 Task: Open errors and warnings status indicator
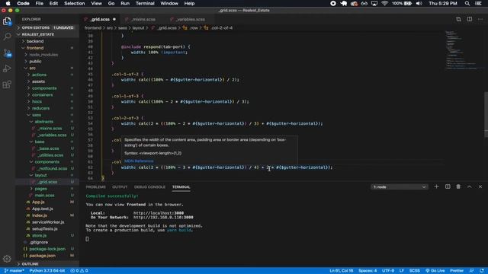pos(79,271)
